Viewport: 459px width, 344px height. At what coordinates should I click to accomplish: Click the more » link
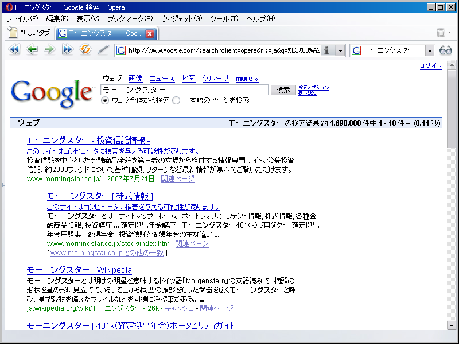[247, 79]
